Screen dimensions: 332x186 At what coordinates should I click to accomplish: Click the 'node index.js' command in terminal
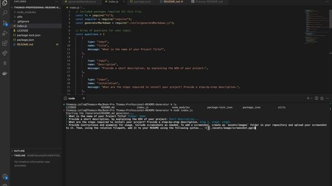(183, 110)
